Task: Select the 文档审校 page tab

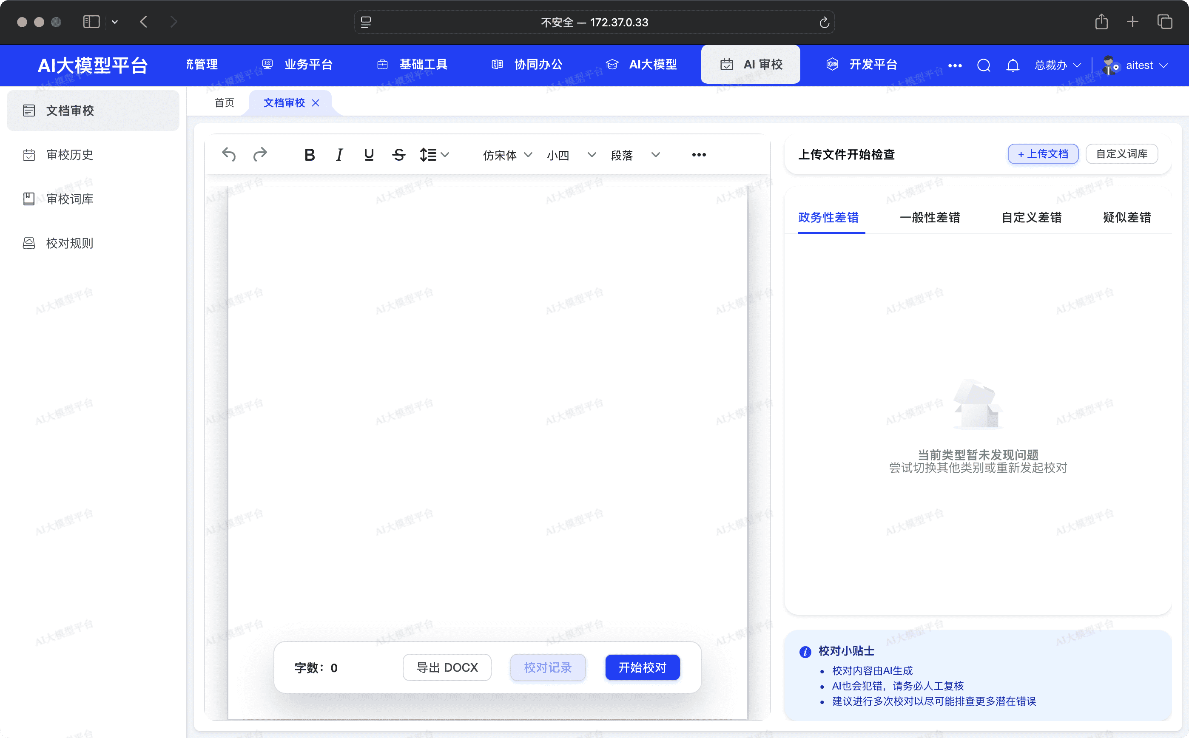Action: pos(284,102)
